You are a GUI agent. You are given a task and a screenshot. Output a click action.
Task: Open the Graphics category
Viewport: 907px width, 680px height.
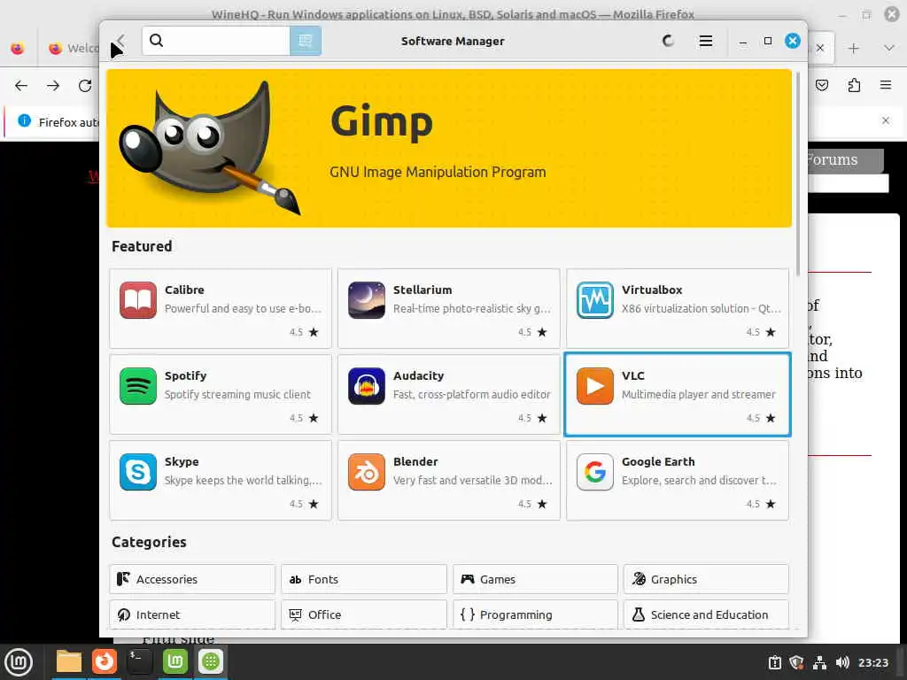click(x=706, y=579)
